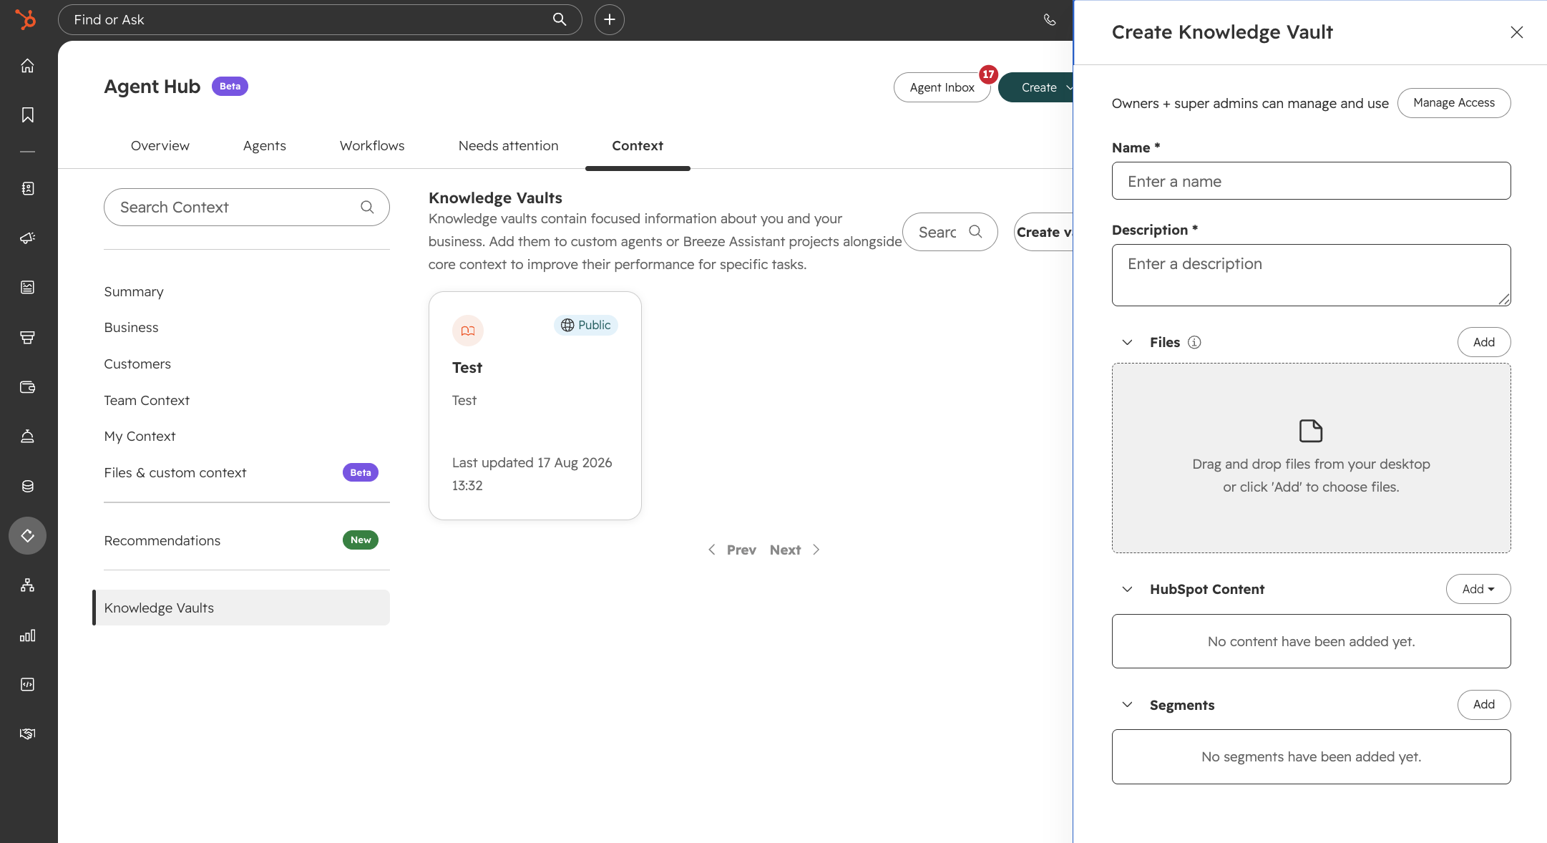Image resolution: width=1547 pixels, height=843 pixels.
Task: Click the file drag and drop zone
Action: click(1311, 458)
